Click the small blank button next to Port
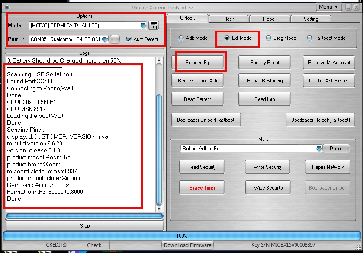This screenshot has height=253, width=363. pos(115,39)
